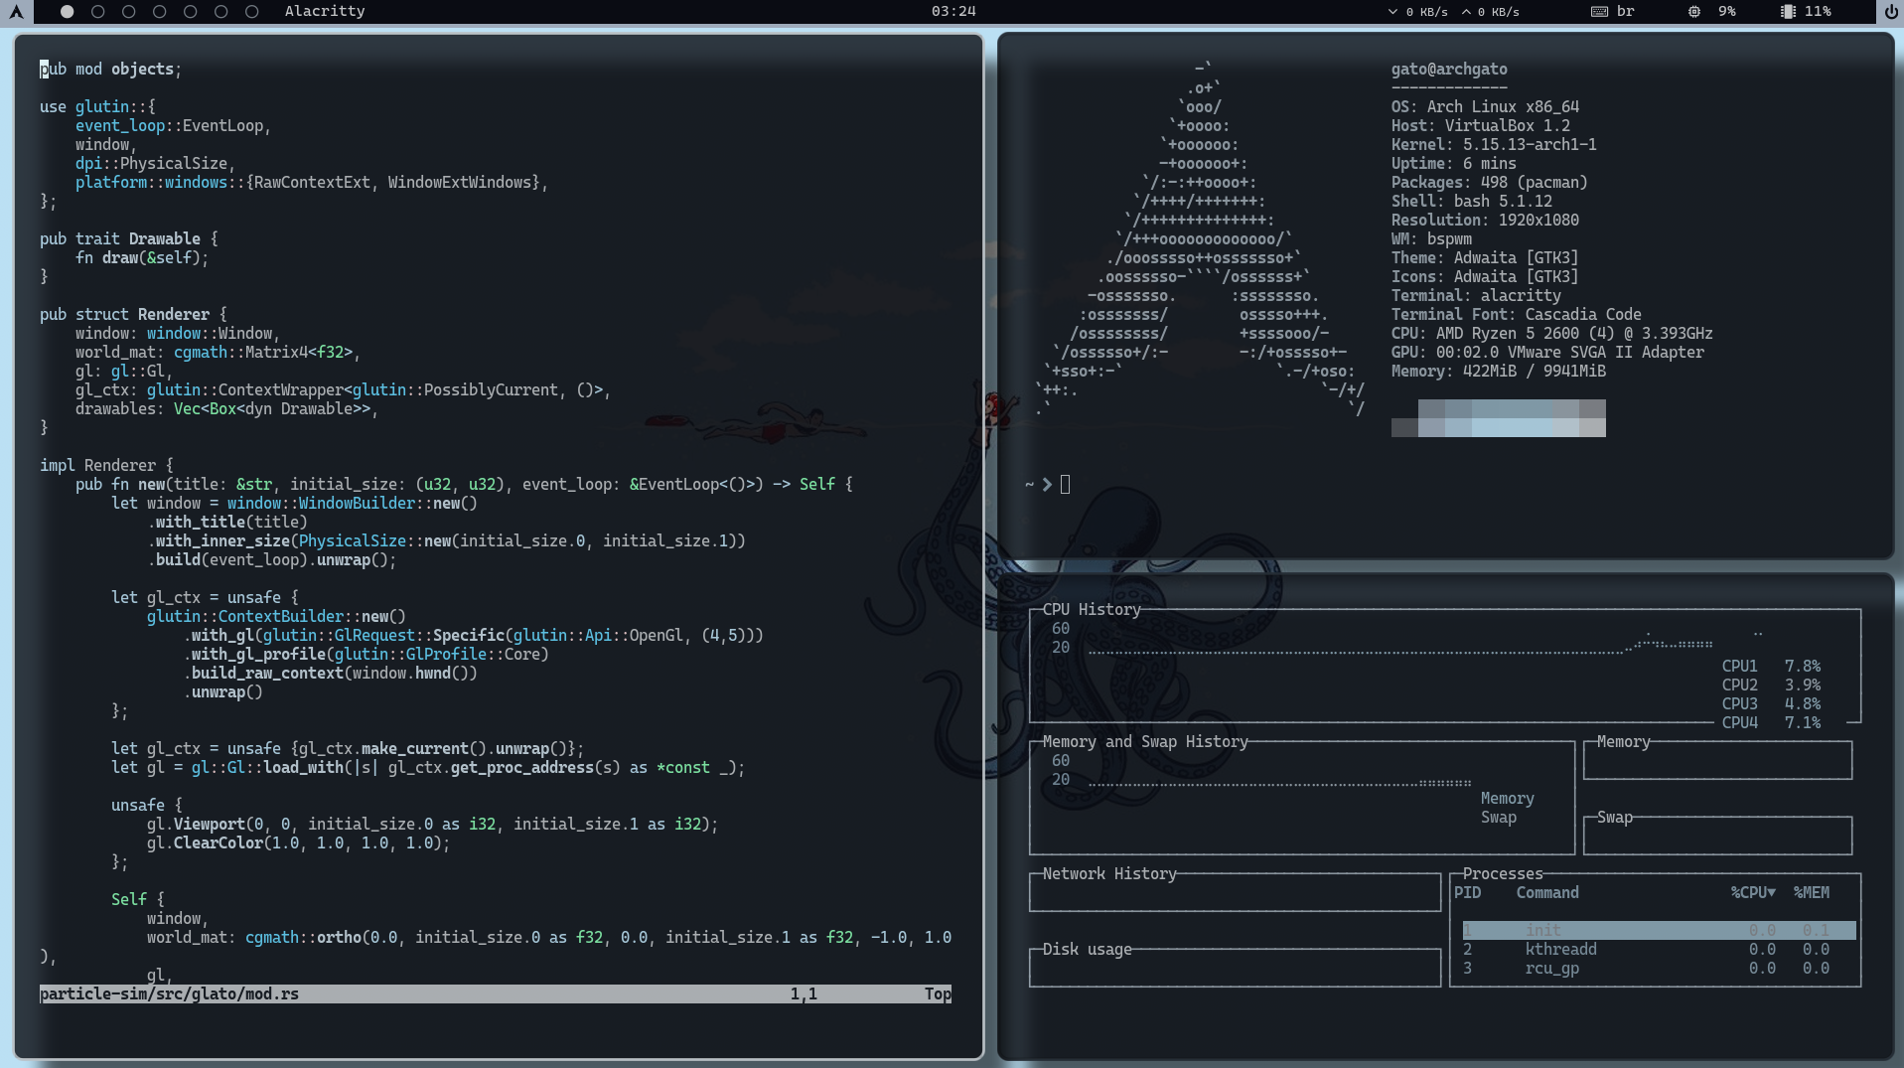Click the Arch Linux logo launcher icon
The image size is (1904, 1068).
(x=16, y=12)
